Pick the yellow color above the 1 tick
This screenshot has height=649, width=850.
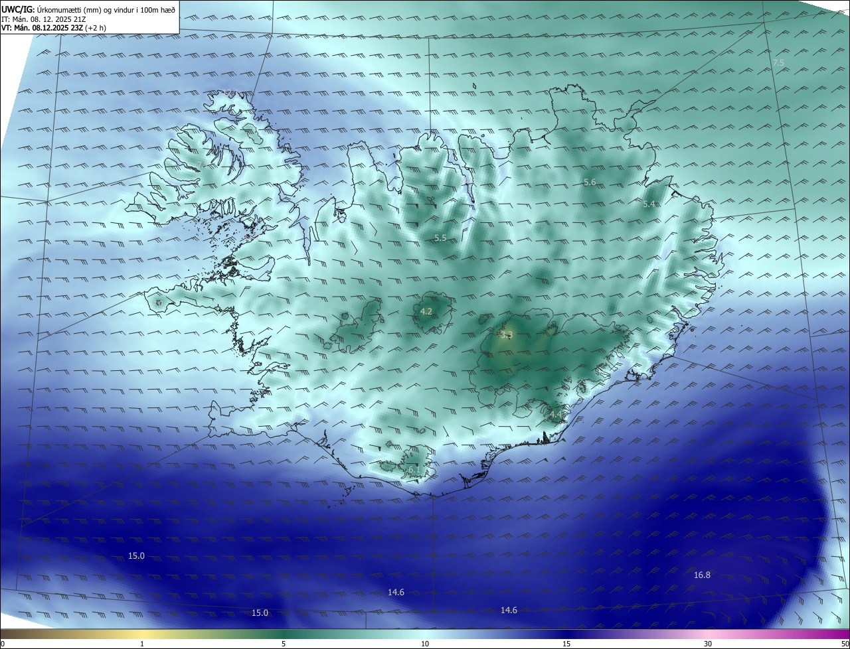click(x=142, y=634)
